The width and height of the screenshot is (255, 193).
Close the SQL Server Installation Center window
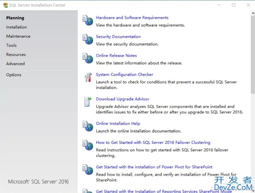tap(248, 5)
